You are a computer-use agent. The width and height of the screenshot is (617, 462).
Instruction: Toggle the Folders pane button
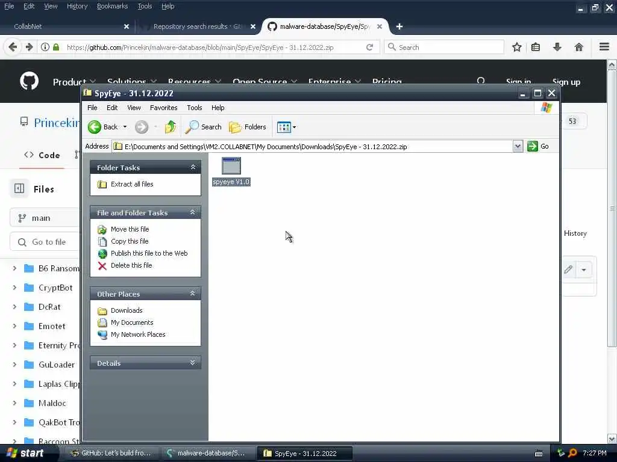click(x=248, y=127)
